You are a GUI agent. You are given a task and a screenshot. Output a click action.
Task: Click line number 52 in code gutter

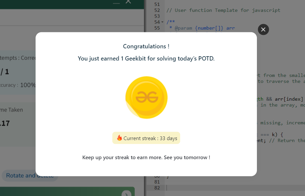157,10
